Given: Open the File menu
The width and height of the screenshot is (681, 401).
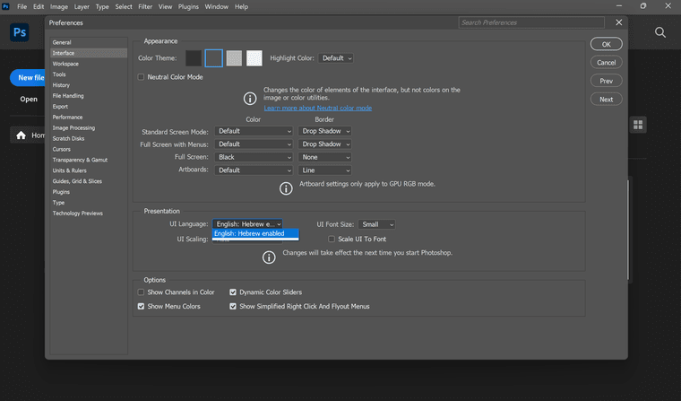Looking at the screenshot, I should (22, 6).
